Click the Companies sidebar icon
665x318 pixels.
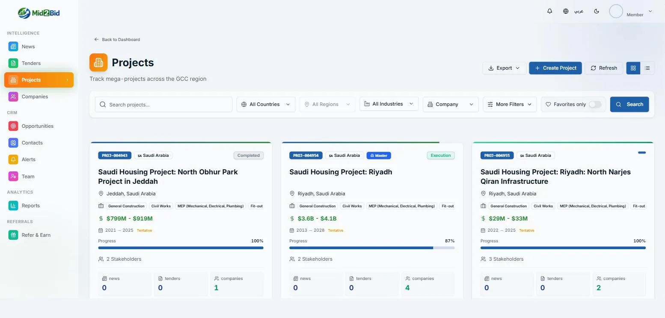coord(13,97)
